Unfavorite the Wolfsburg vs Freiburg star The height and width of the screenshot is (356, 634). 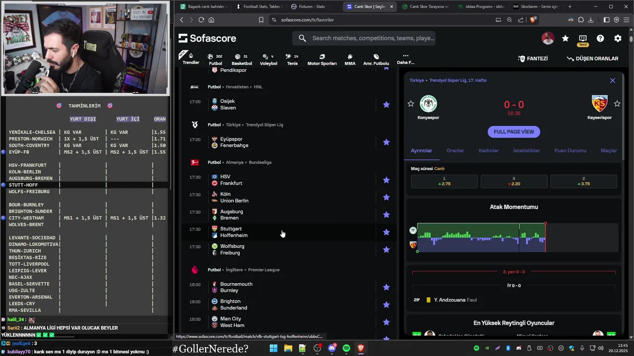click(386, 250)
